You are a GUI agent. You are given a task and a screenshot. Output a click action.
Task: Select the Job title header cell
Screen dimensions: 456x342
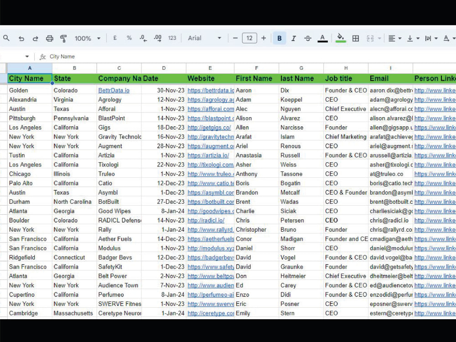(346, 78)
